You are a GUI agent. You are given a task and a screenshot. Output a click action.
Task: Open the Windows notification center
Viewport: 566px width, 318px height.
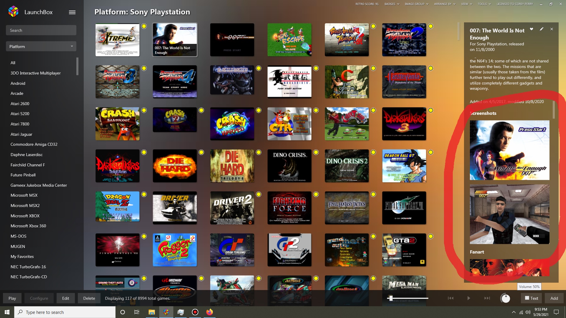(x=556, y=312)
